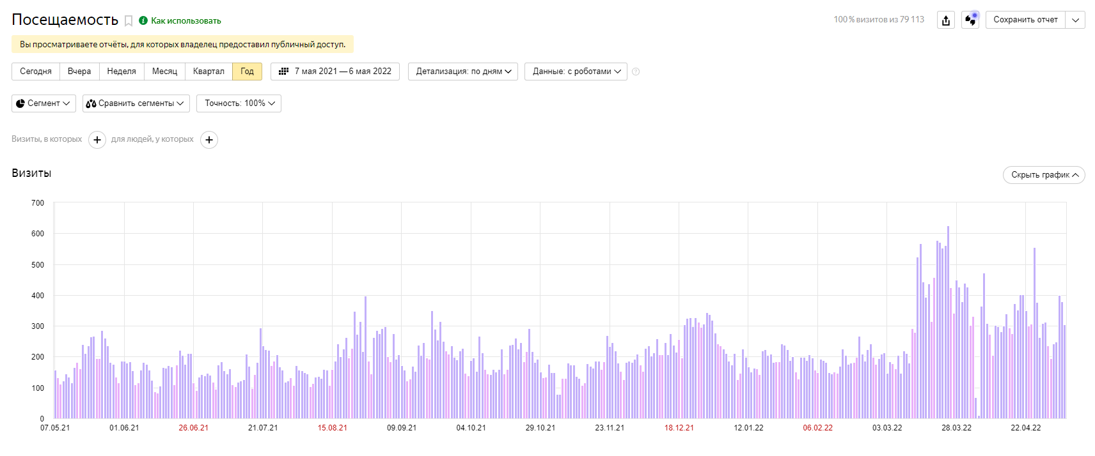Click the 09.09.21 axis date label

click(402, 428)
